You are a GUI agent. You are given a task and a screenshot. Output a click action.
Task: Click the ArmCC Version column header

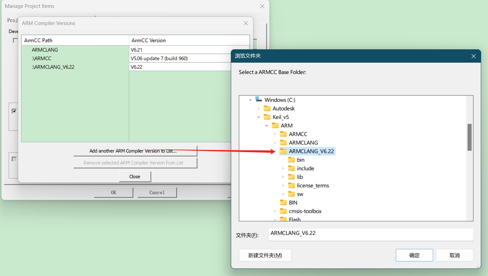tap(189, 40)
